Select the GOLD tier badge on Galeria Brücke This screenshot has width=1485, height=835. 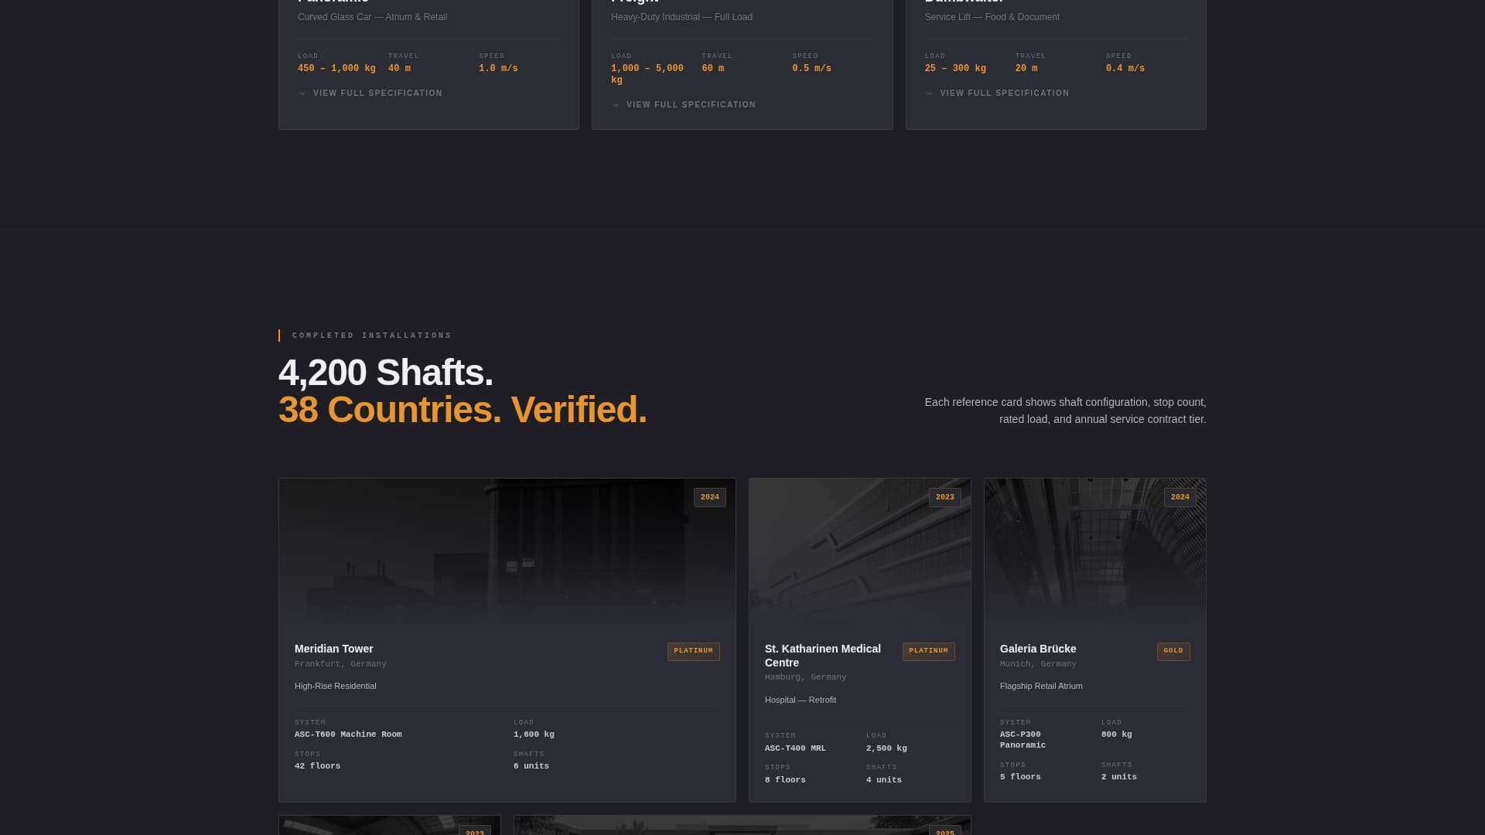pos(1173,651)
